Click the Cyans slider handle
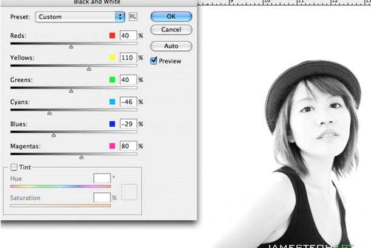 tap(49, 113)
